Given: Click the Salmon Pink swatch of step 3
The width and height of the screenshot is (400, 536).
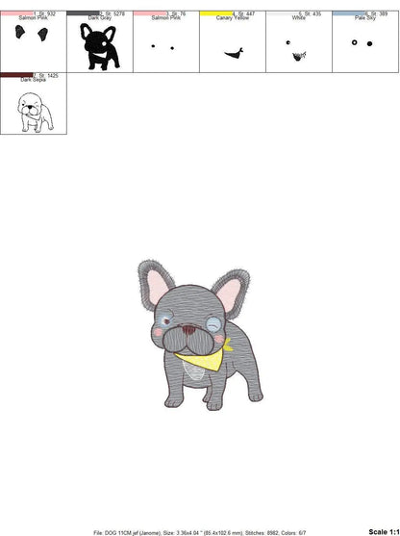Looking at the screenshot, I should [x=150, y=13].
